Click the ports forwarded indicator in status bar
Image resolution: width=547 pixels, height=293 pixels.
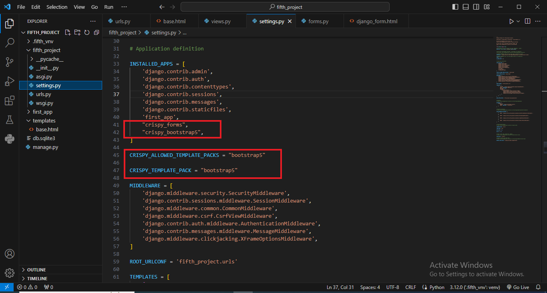(48, 287)
